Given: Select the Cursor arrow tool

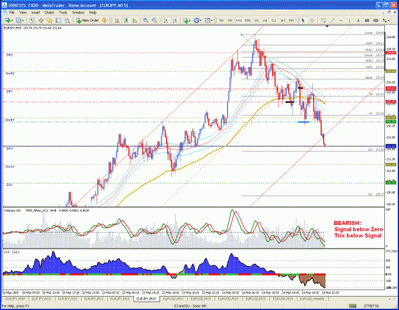Looking at the screenshot, I should [303, 20].
